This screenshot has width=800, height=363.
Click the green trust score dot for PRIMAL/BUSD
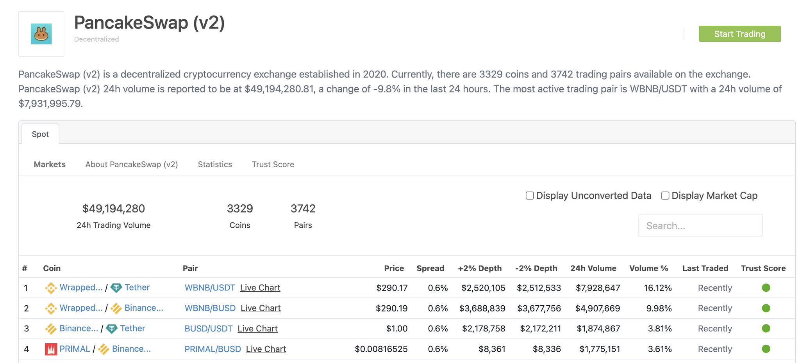(x=766, y=349)
